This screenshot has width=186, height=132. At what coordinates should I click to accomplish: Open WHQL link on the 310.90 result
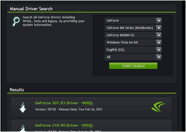88,125
